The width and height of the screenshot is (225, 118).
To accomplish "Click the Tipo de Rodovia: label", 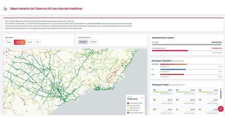I will coord(84,38).
